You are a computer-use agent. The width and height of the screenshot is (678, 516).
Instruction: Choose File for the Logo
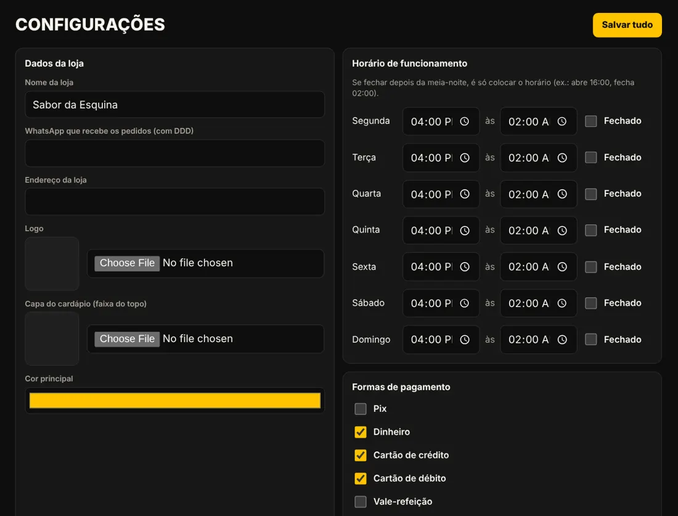[127, 263]
